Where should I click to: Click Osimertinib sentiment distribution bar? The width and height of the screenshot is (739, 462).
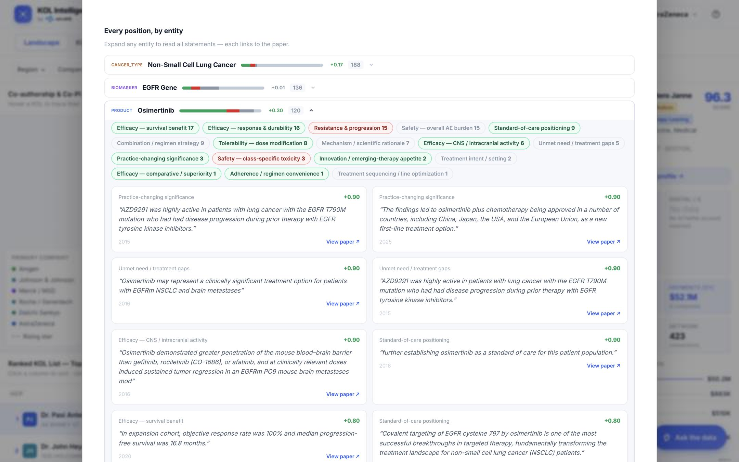tap(220, 111)
